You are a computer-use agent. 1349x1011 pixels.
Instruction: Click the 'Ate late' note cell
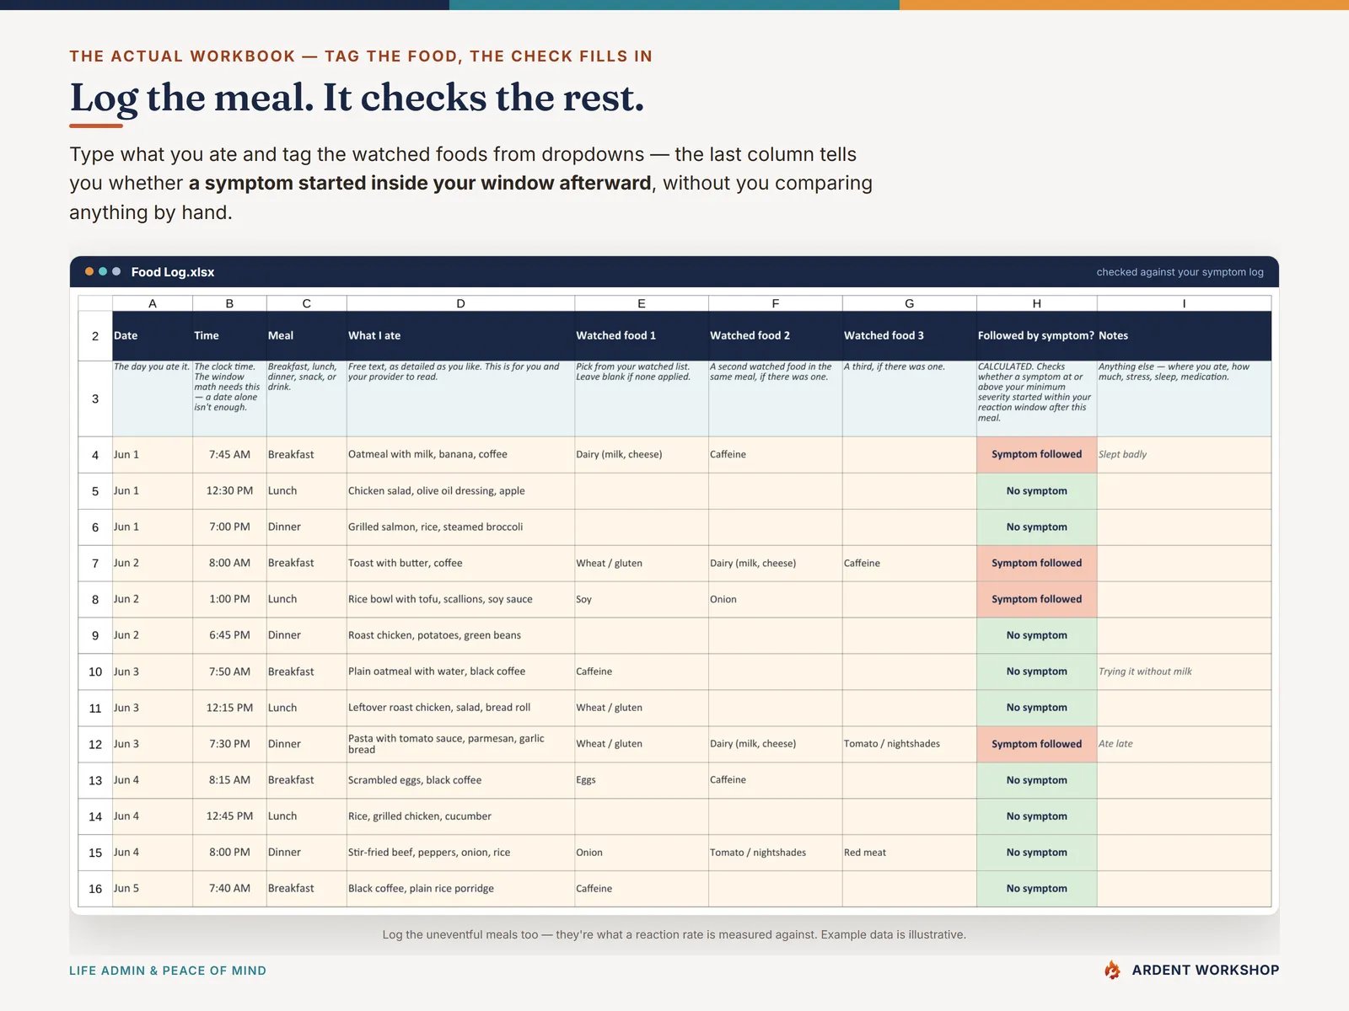click(1184, 745)
